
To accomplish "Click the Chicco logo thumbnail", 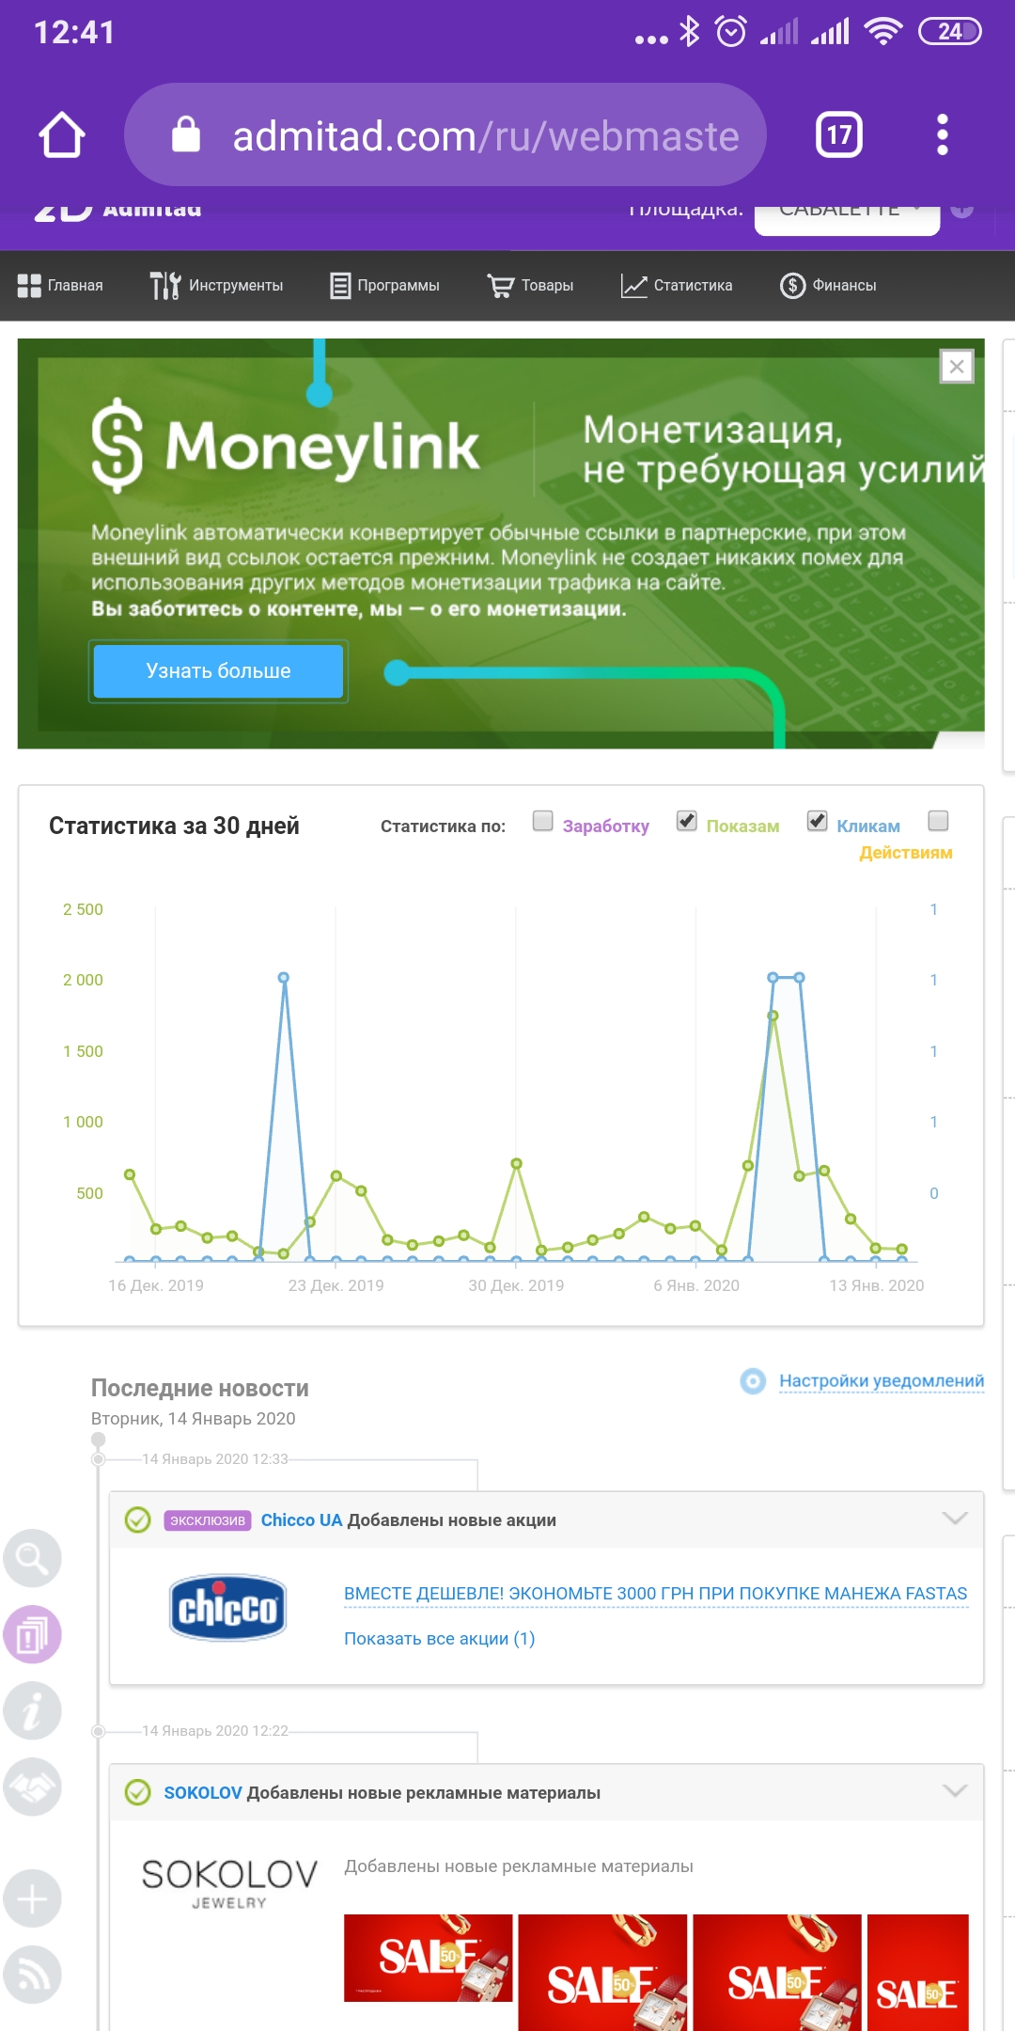I will [227, 1608].
